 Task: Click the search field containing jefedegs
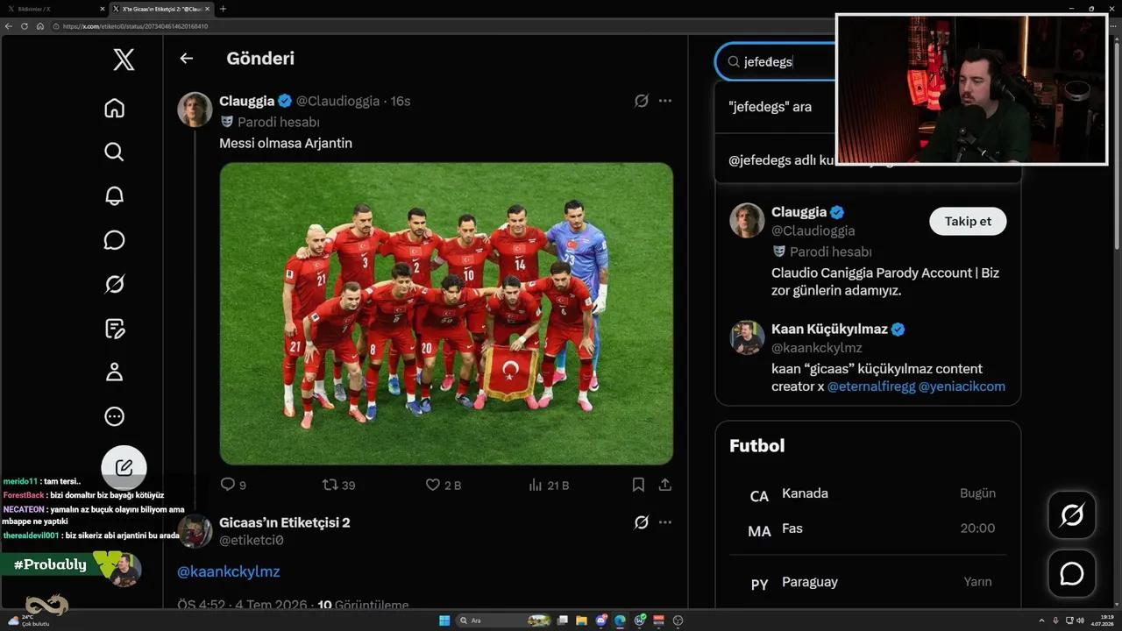coord(776,61)
